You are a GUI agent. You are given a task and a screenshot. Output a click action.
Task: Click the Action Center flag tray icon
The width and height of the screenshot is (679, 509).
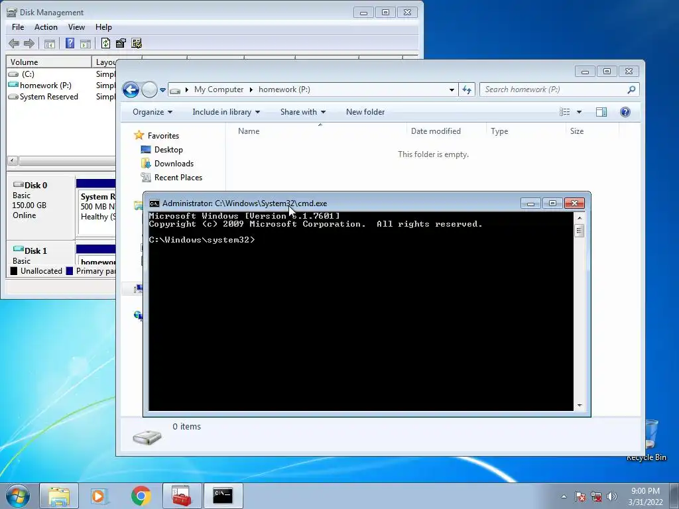[580, 496]
